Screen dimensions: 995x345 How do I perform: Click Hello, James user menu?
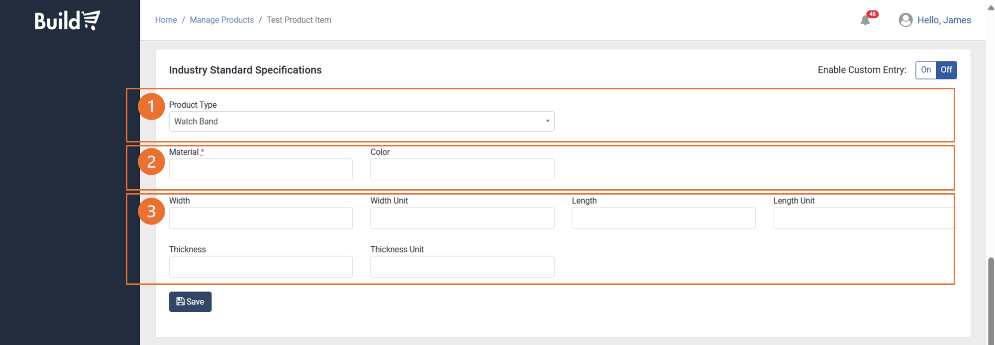click(x=944, y=20)
